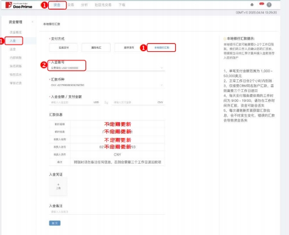Select 钱包流水 in the sidebar
The width and height of the screenshot is (289, 235).
[16, 74]
